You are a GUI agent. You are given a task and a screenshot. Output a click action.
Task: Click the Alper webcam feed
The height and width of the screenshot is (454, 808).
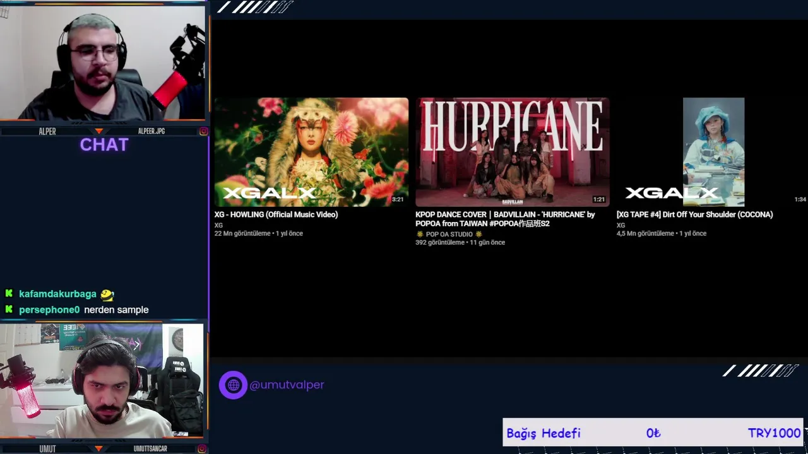[103, 62]
